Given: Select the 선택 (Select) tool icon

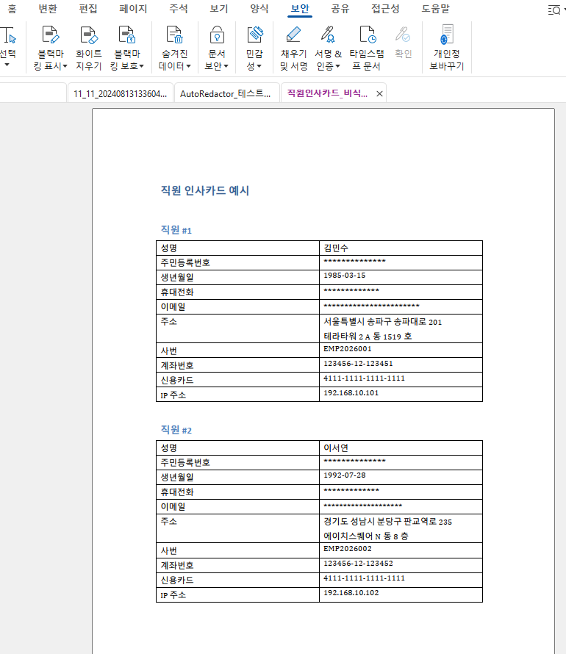Looking at the screenshot, I should 8,35.
